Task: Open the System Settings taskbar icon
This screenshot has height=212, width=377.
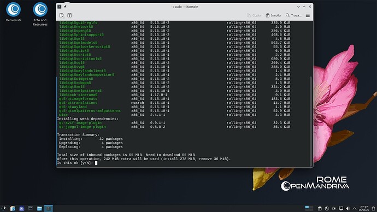Action: pyautogui.click(x=30, y=208)
